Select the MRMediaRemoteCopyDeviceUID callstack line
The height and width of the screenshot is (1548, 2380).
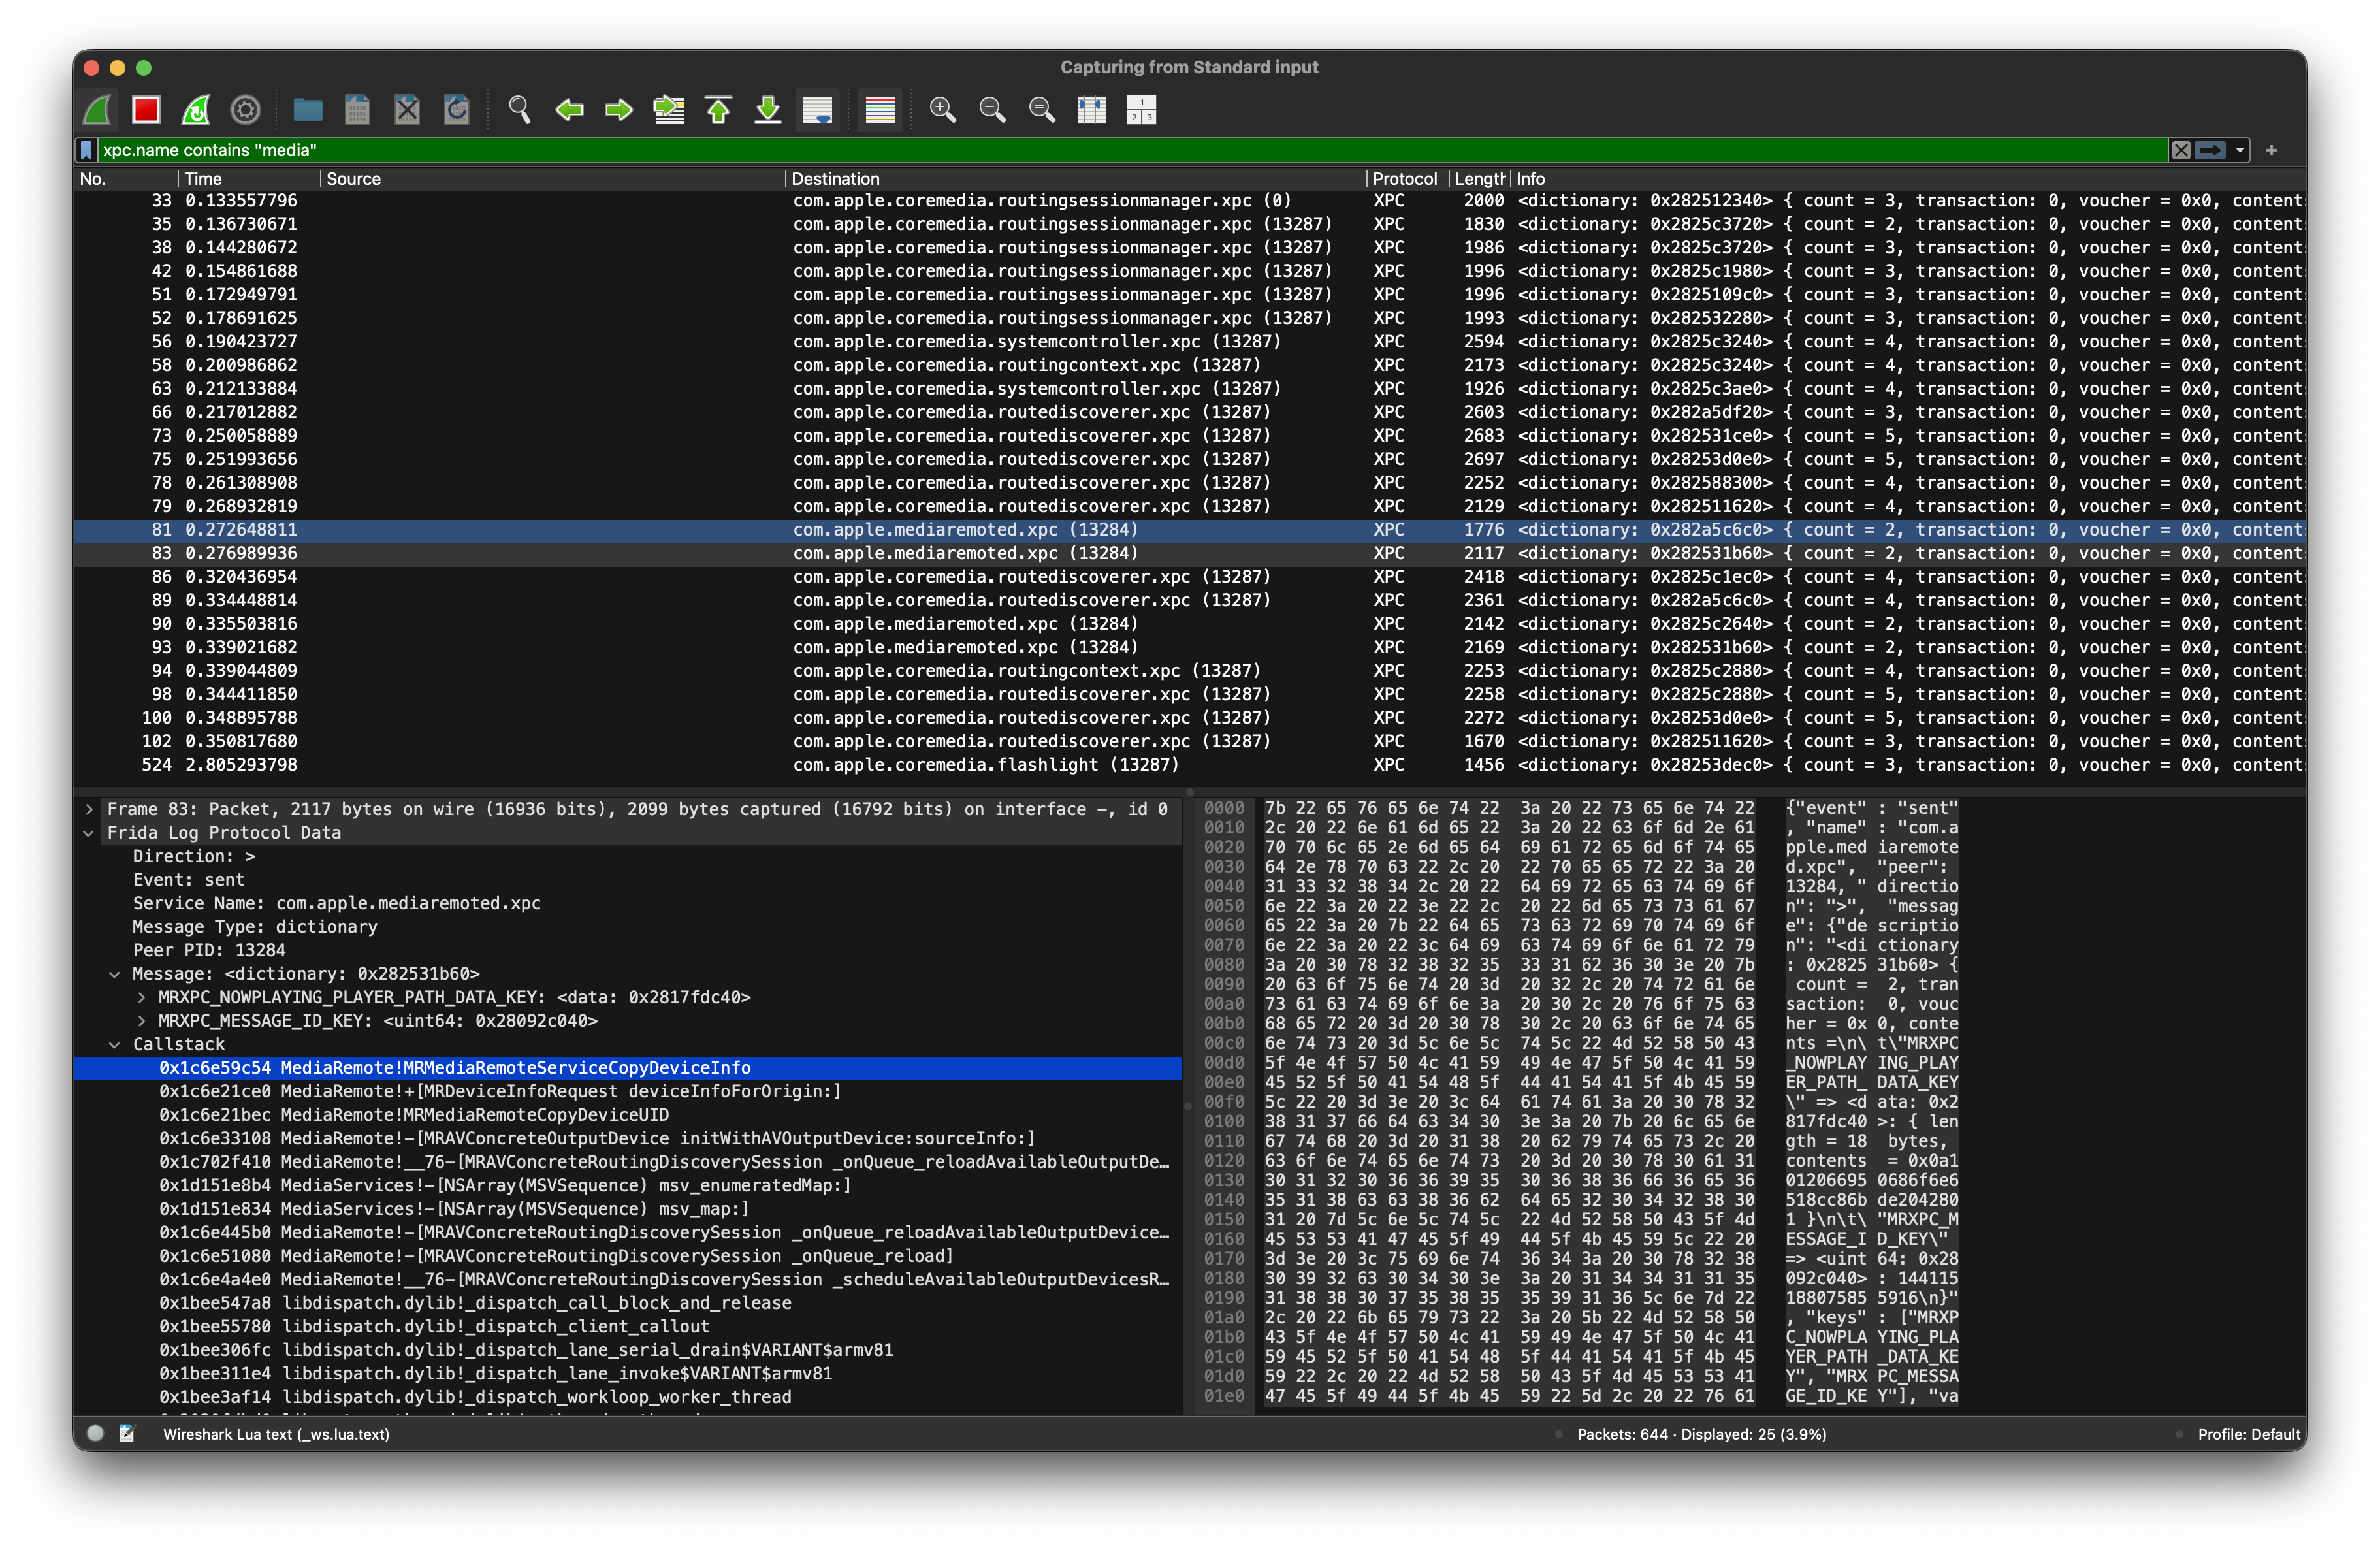[x=628, y=1115]
